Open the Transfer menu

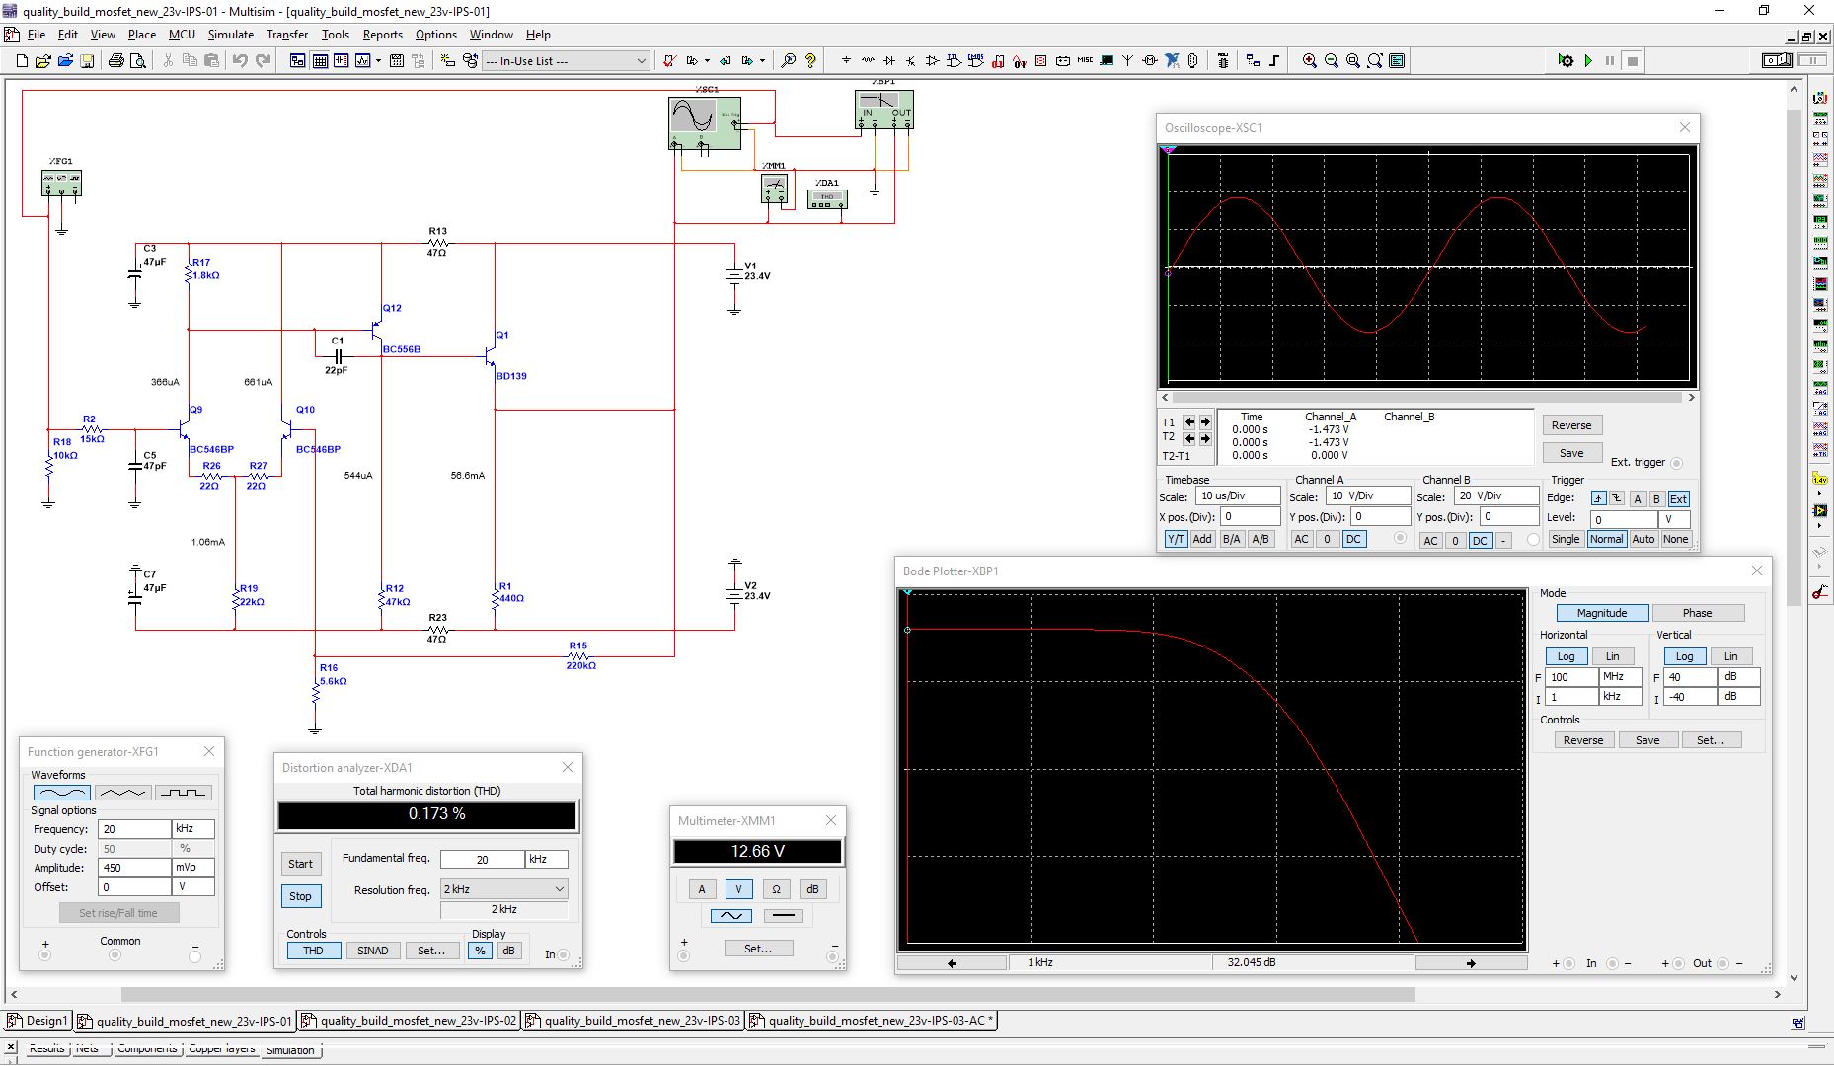coord(287,35)
